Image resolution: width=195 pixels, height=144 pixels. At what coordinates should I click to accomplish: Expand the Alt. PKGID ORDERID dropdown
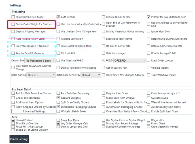[x=130, y=60]
